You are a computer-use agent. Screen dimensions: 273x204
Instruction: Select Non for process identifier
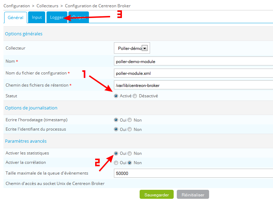(130, 130)
